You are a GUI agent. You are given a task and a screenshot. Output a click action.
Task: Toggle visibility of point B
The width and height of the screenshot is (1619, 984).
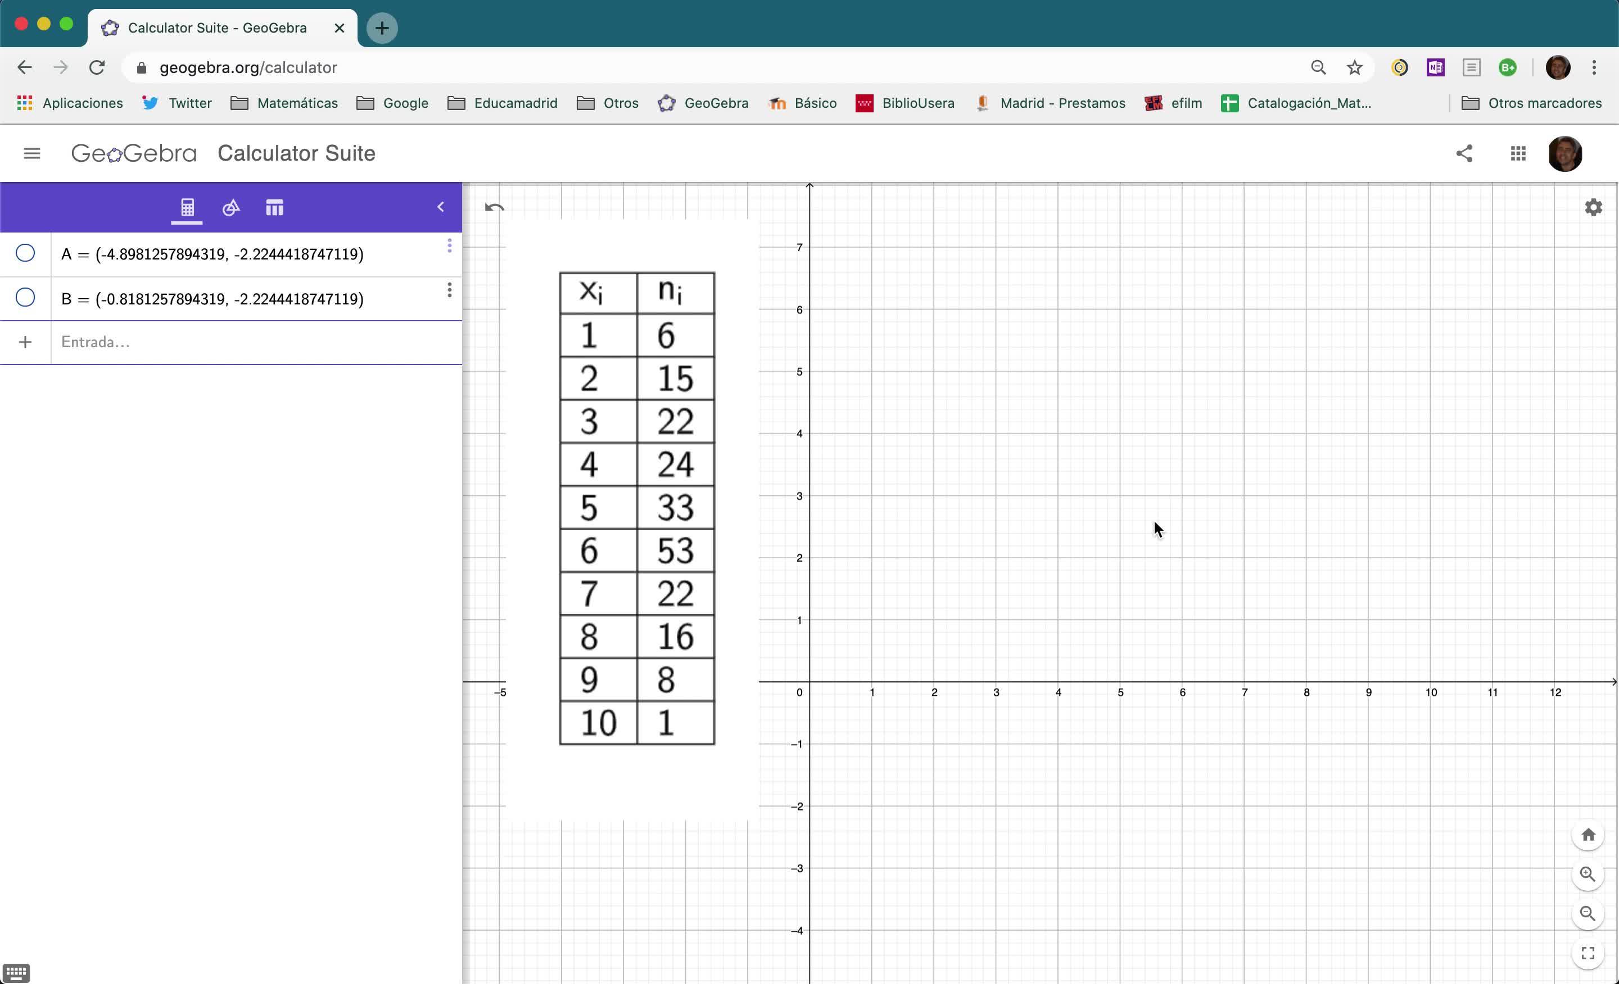[x=25, y=298]
